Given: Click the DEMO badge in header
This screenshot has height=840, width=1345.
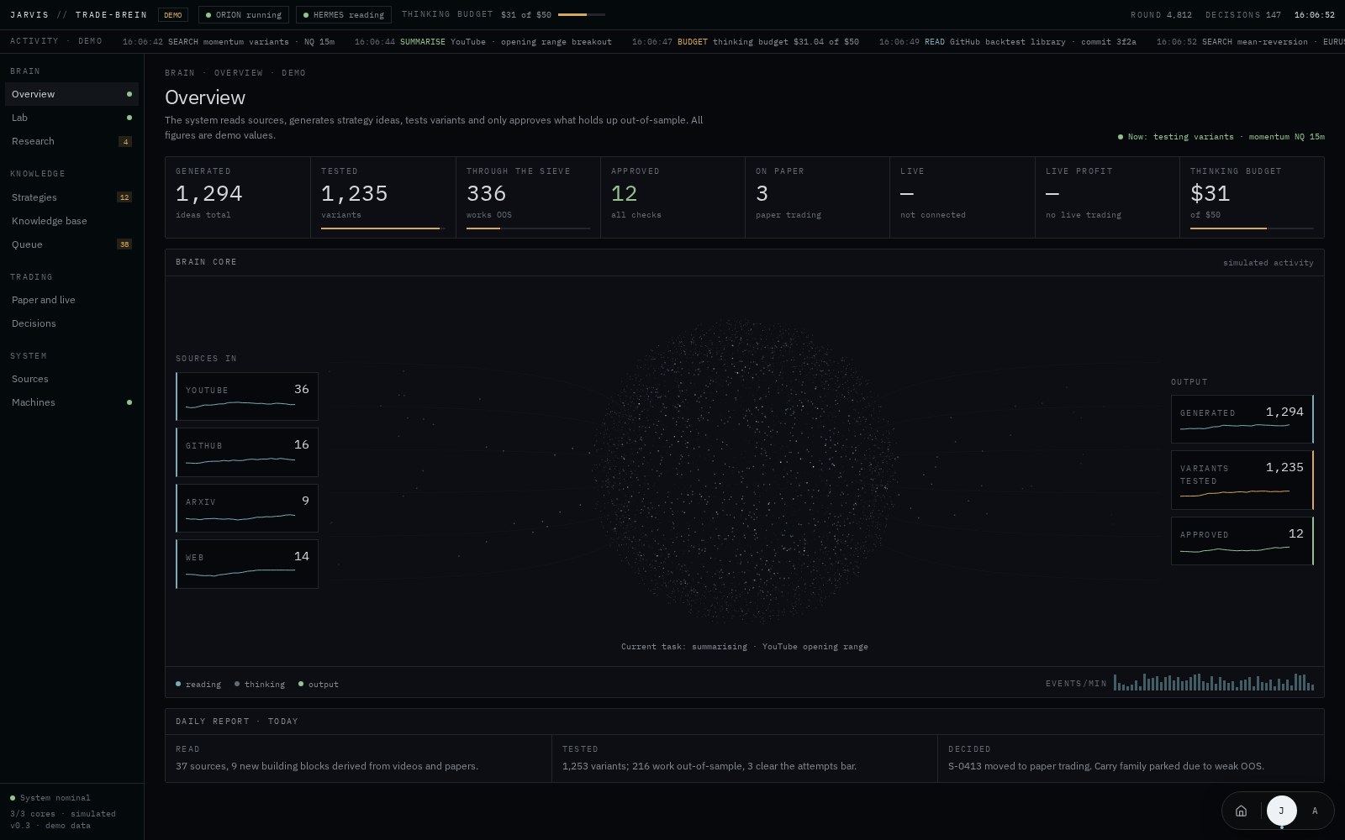Looking at the screenshot, I should click(x=173, y=15).
